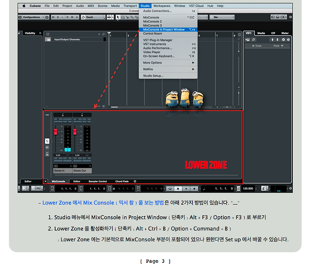Switch to the Sampler Control tab
Image resolution: width=310 pixels, height=271 pixels.
point(98,181)
